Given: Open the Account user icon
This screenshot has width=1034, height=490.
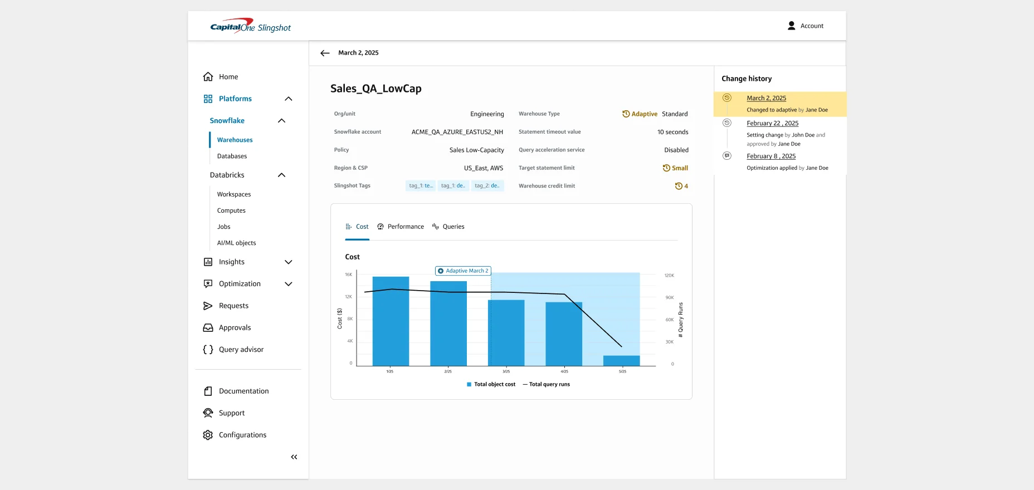Looking at the screenshot, I should (x=791, y=26).
